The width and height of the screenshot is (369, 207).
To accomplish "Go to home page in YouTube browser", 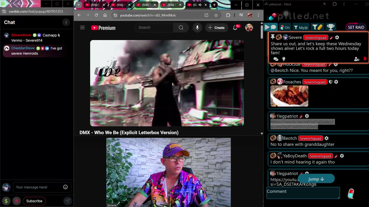I will coord(105,15).
